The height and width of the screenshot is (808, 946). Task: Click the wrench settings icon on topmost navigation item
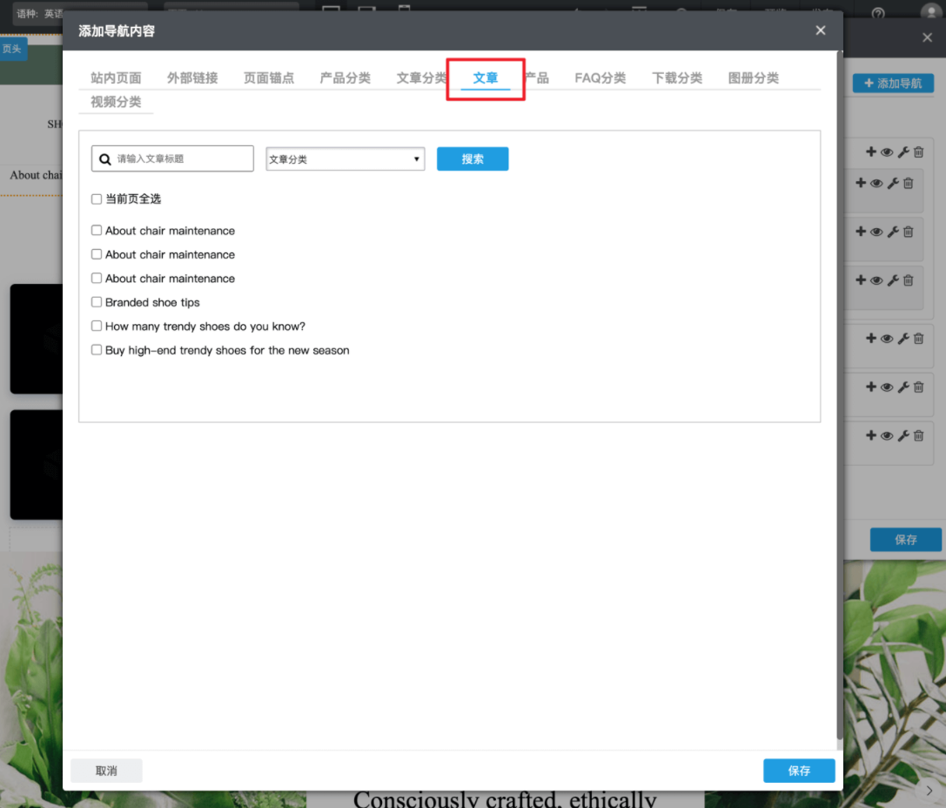click(903, 152)
